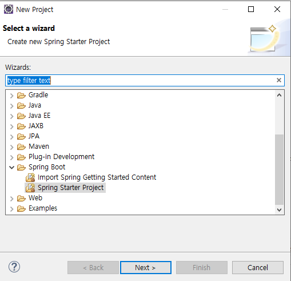291x281 pixels.
Task: Proceed with the Next > button
Action: [x=146, y=267]
